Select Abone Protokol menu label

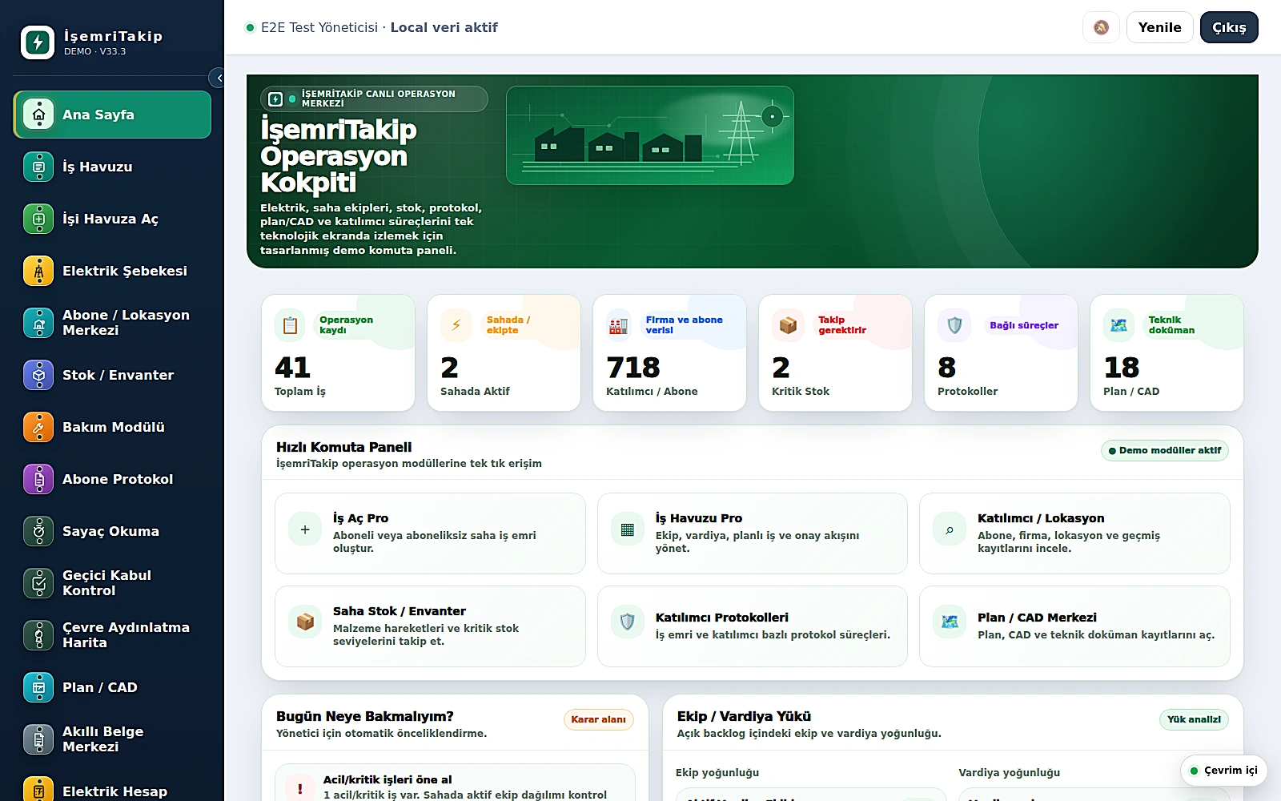coord(118,479)
